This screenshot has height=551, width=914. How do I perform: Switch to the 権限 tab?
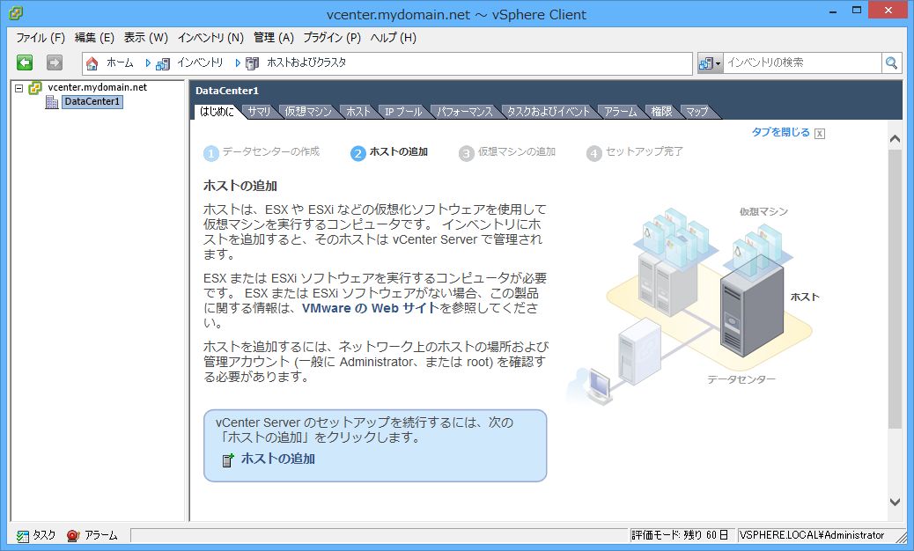(661, 112)
